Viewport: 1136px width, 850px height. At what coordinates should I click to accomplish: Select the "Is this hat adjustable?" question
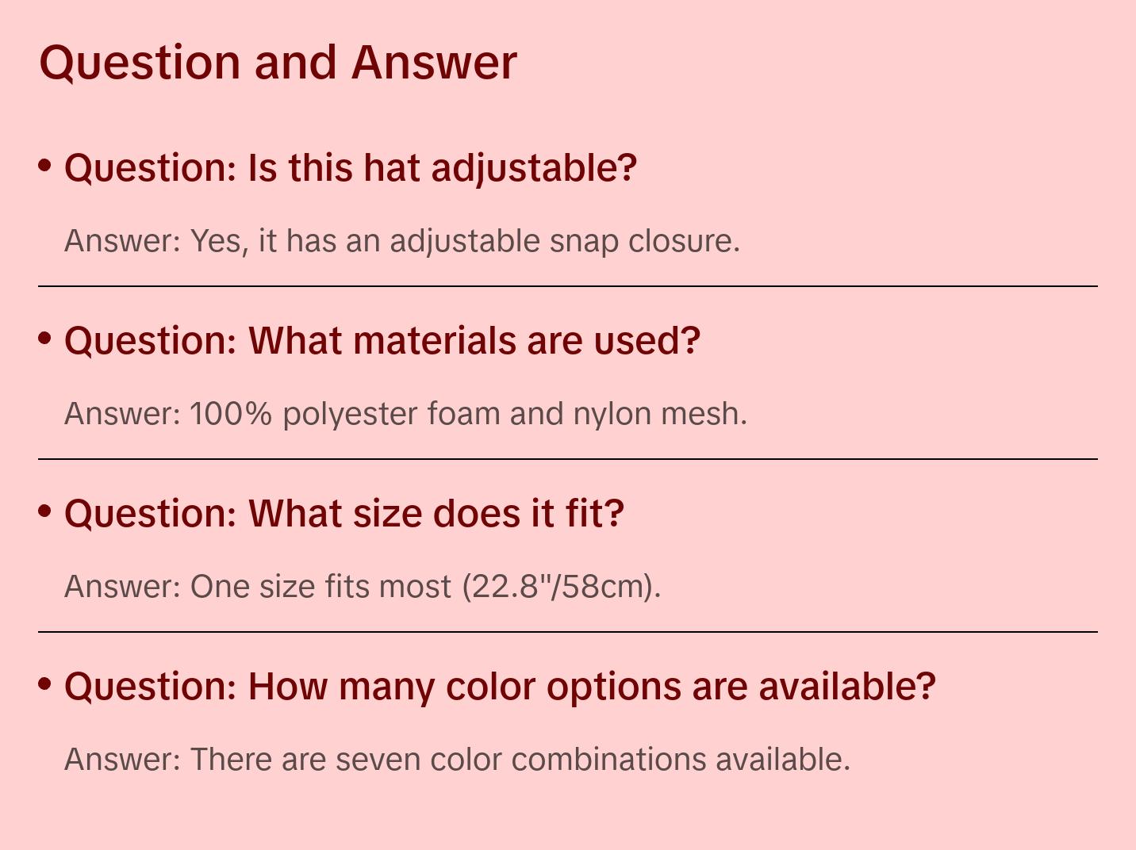[x=351, y=168]
